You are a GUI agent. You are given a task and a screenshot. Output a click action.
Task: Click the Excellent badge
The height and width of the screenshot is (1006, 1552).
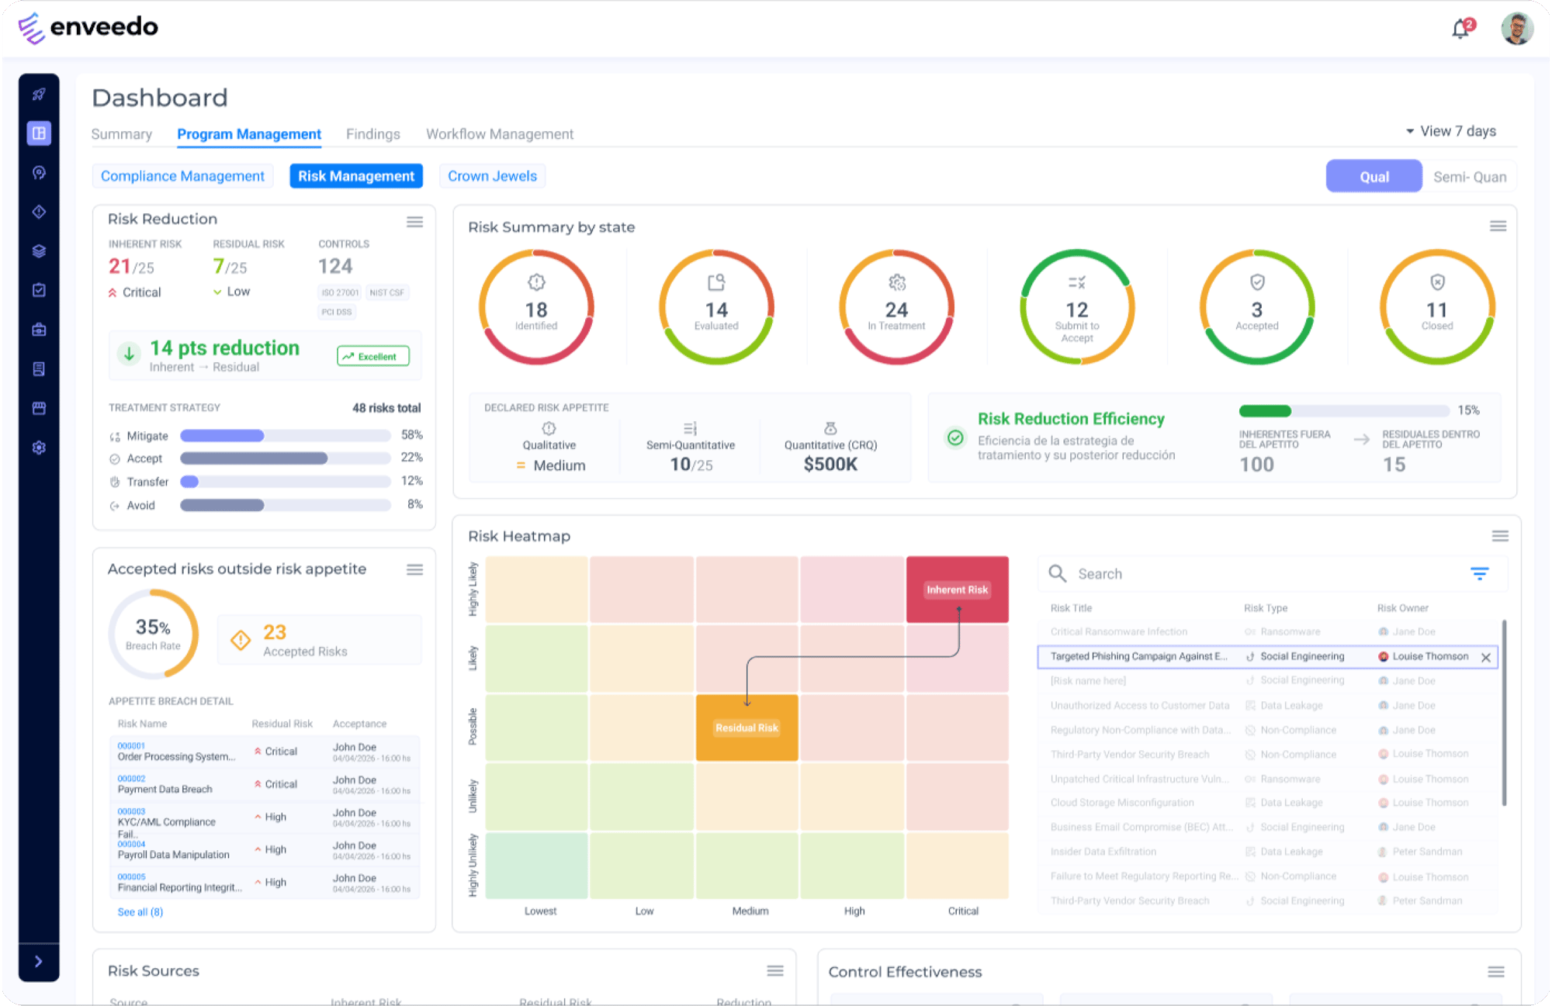[x=373, y=356]
